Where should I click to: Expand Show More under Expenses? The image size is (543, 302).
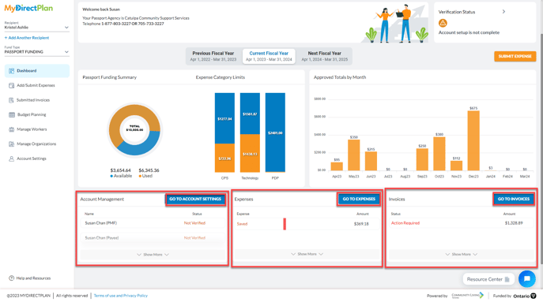pos(307,254)
